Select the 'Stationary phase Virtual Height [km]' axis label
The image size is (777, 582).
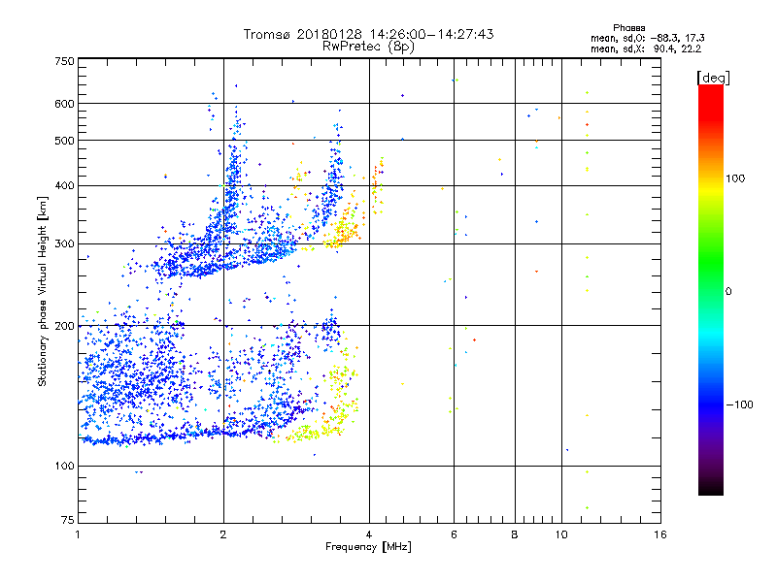click(x=42, y=291)
